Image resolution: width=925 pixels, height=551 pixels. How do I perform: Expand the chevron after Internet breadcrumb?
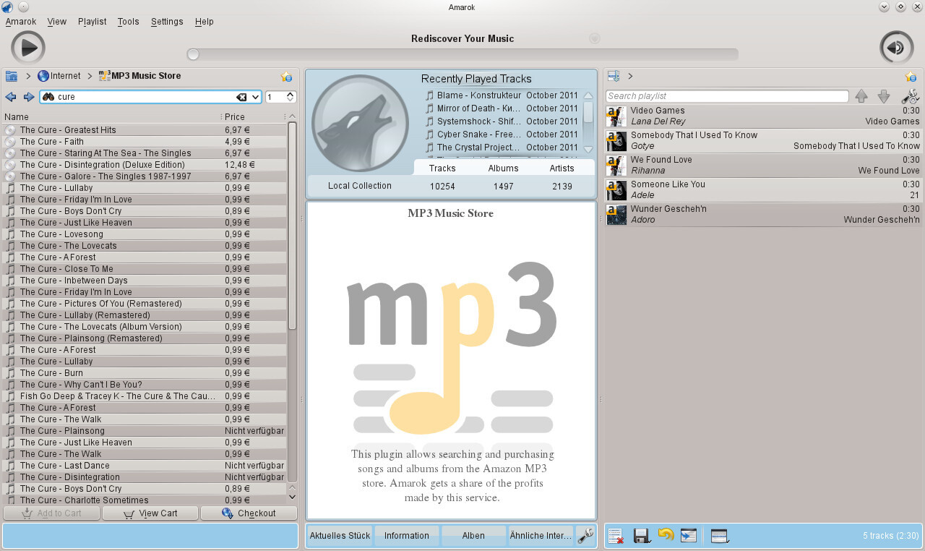[90, 76]
